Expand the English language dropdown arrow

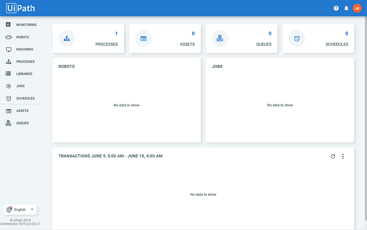[x=32, y=210]
